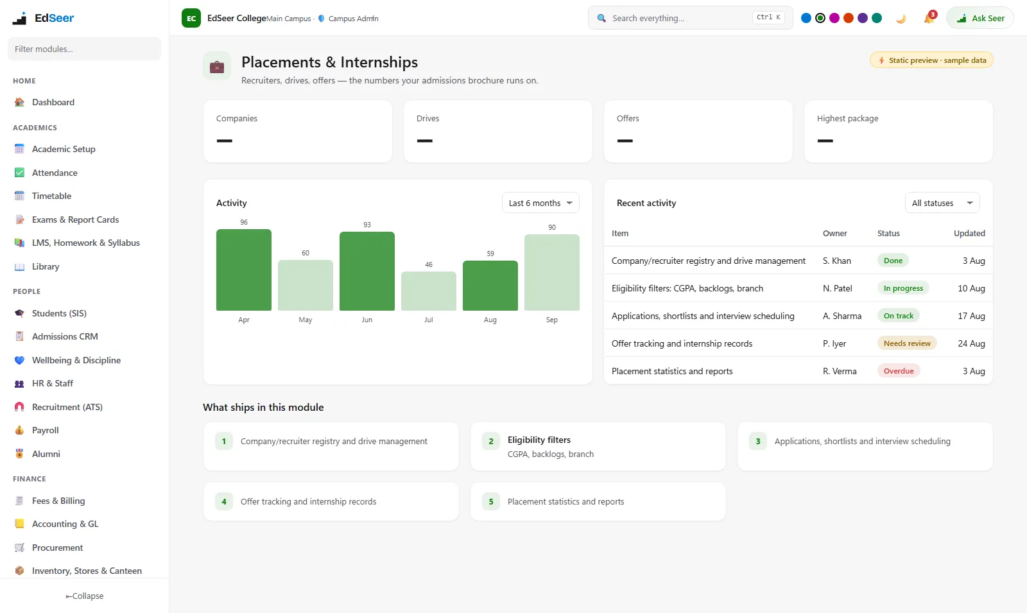
Task: Go to Library module
Action: (x=84, y=266)
